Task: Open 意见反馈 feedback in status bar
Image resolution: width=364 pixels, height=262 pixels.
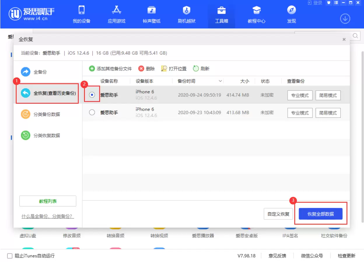Action: click(277, 256)
